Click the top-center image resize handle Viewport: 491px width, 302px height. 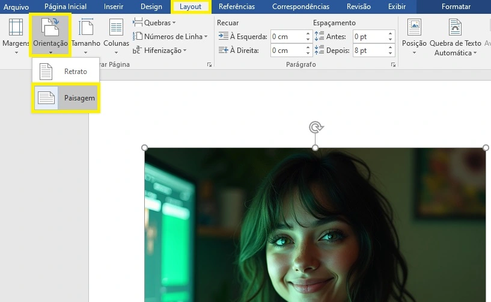point(316,148)
